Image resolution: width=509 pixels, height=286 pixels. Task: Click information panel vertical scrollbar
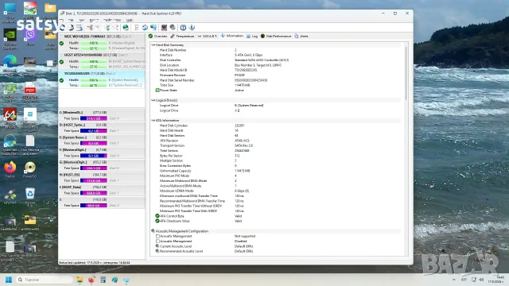[406, 73]
